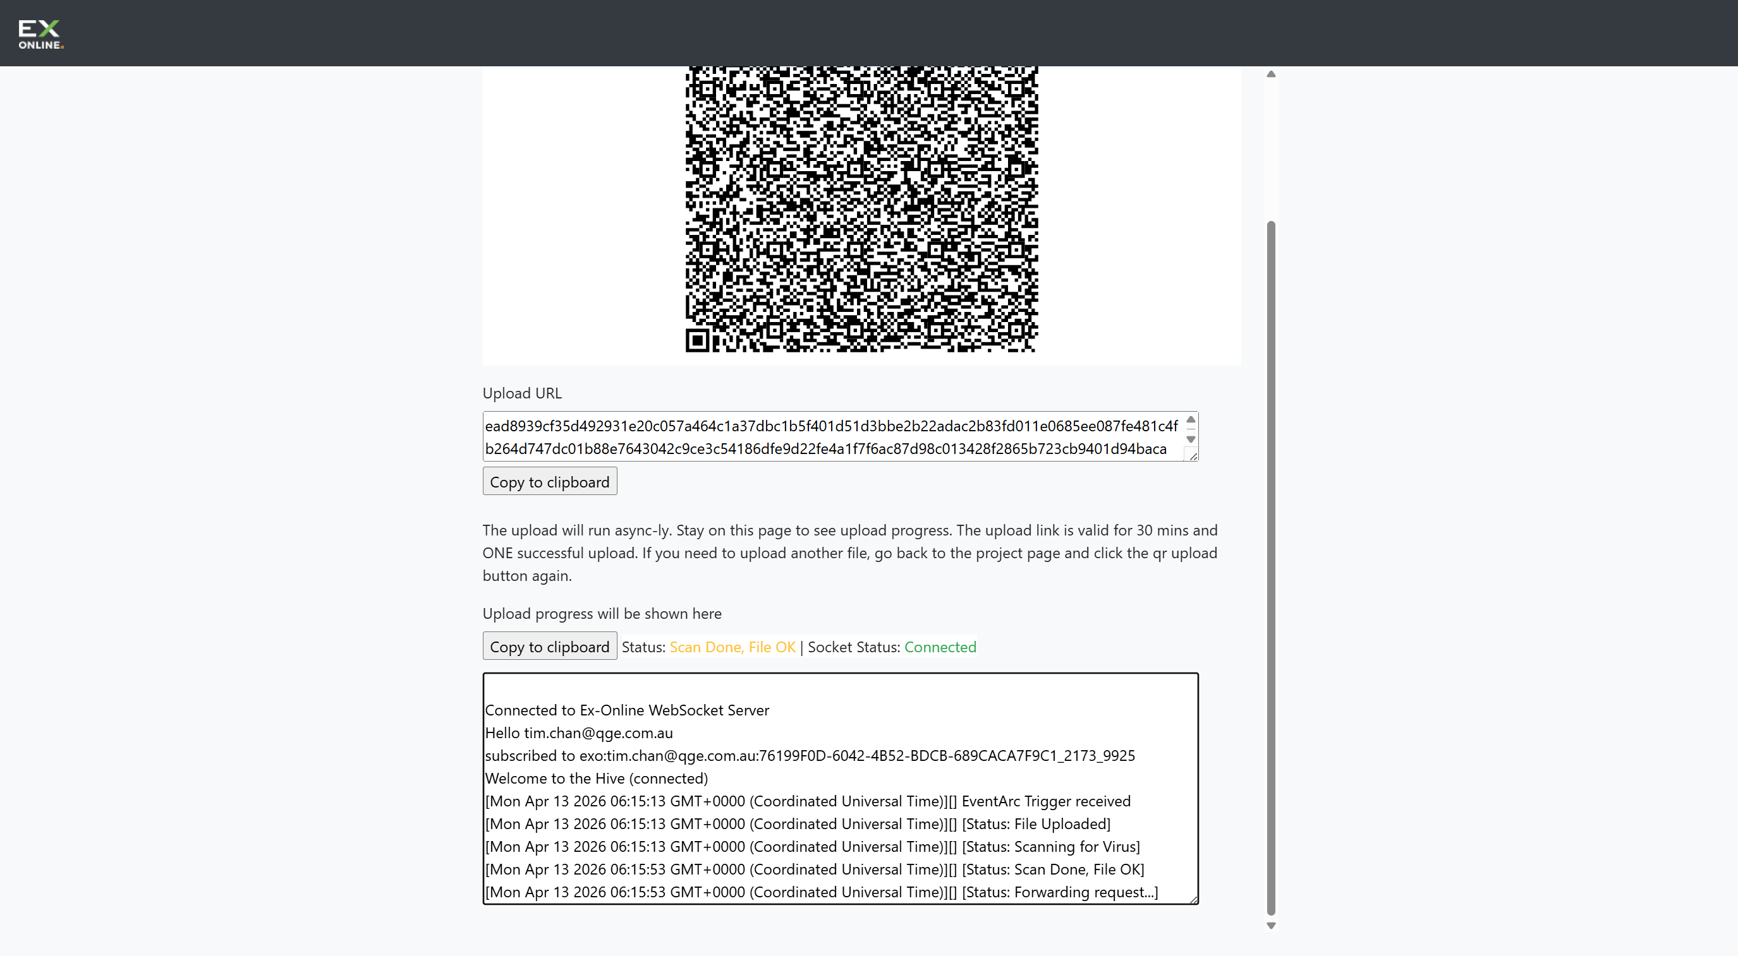Click the upload URL box's scroll down arrow
Screen dimensions: 1738x956
1191,439
